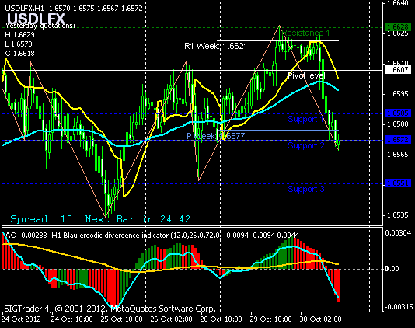Click the blue 1.6585 price tag

point(398,113)
